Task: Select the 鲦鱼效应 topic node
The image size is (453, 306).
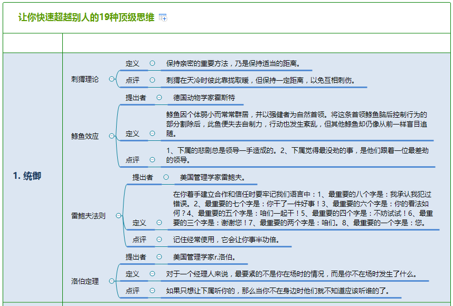Action: (x=85, y=136)
